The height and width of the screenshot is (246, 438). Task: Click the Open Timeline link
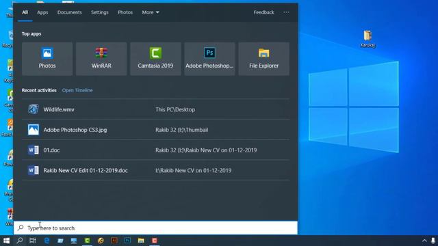77,90
